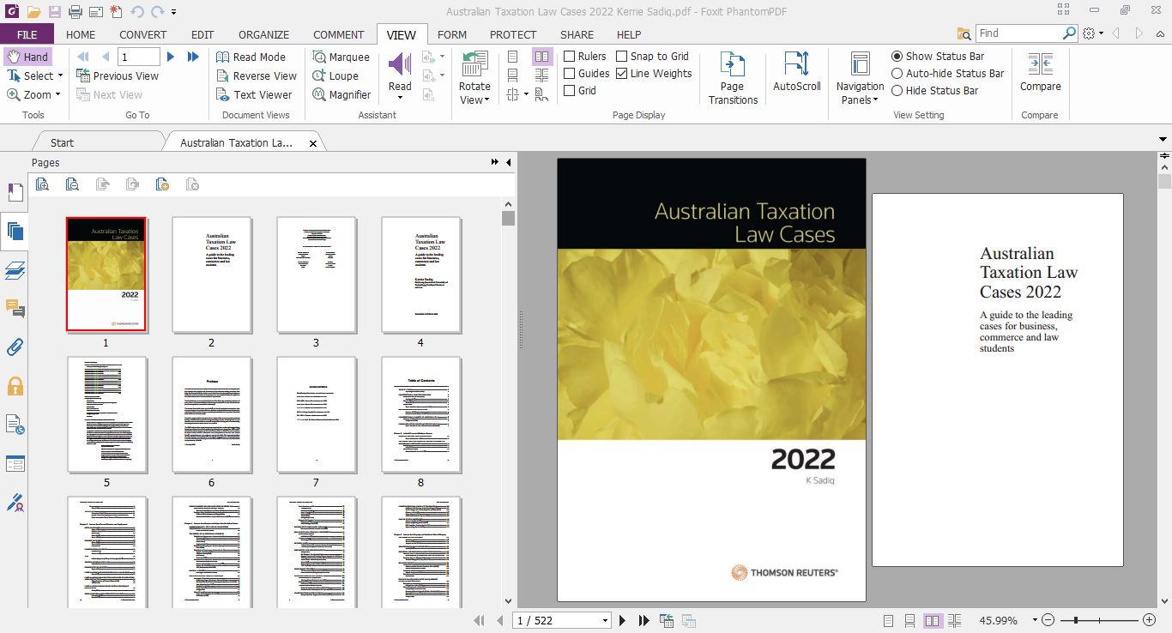Open the Security lock side panel
Image resolution: width=1172 pixels, height=633 pixels.
pos(15,385)
